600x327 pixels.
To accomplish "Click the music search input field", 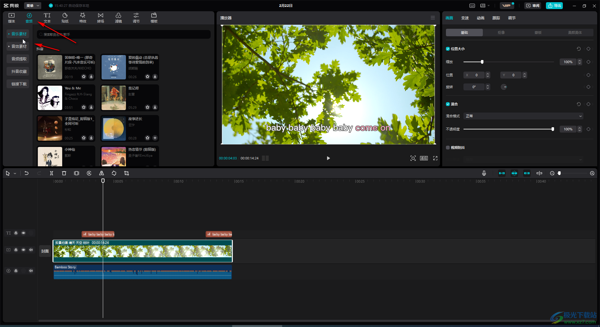I will pos(124,34).
